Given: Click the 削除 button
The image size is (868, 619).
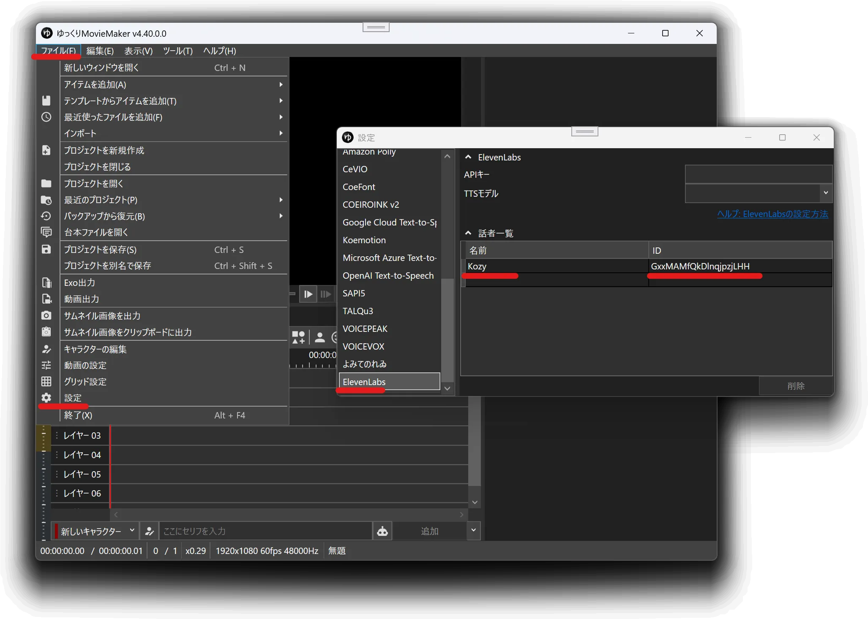Looking at the screenshot, I should coord(796,386).
